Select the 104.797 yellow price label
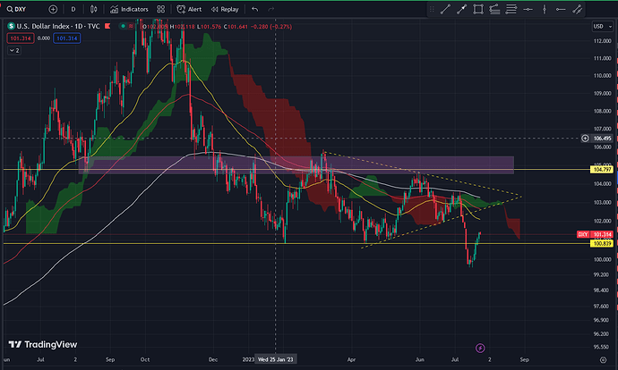Viewport: 618px width, 370px height. pos(602,170)
